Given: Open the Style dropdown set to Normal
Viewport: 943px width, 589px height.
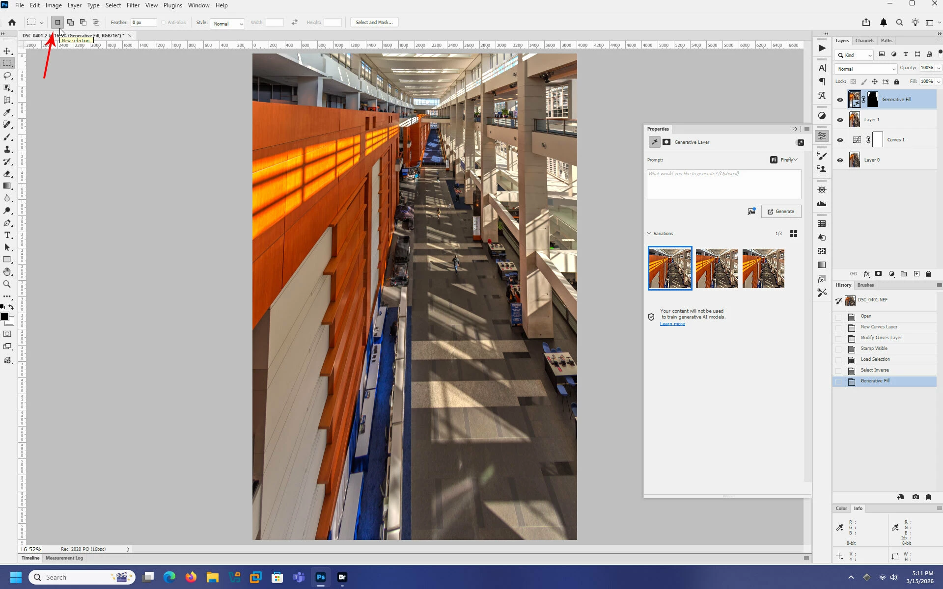Looking at the screenshot, I should coord(227,24).
